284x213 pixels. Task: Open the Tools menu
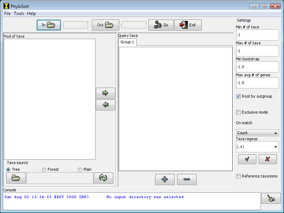(x=19, y=13)
